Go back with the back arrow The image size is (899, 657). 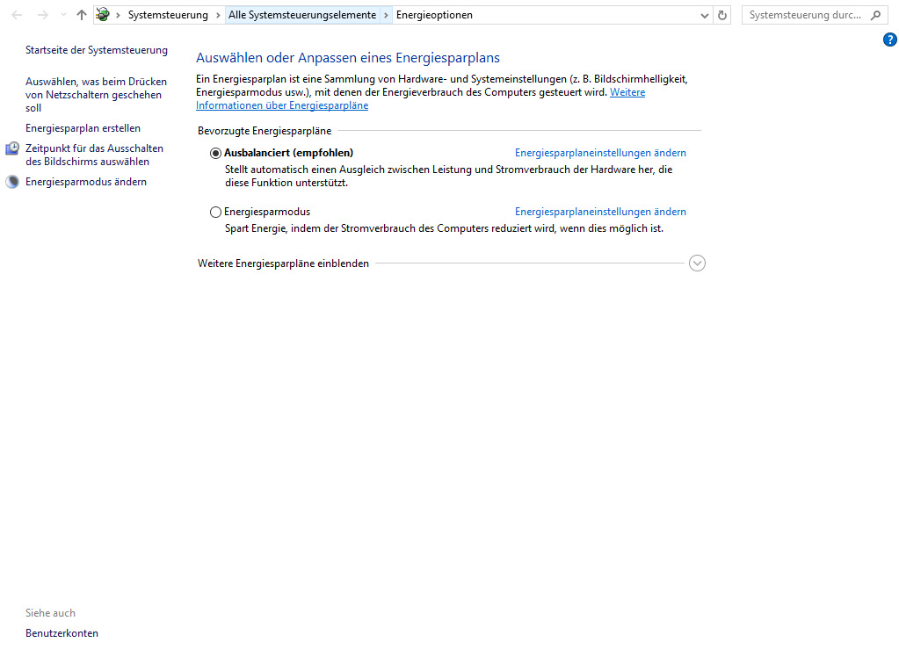pos(17,15)
